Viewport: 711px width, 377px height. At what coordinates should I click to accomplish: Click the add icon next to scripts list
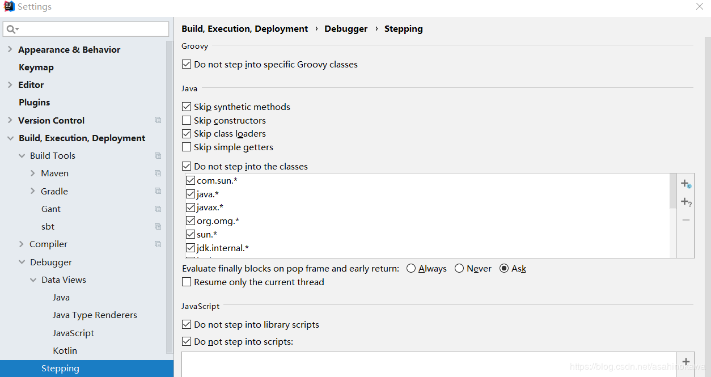686,362
